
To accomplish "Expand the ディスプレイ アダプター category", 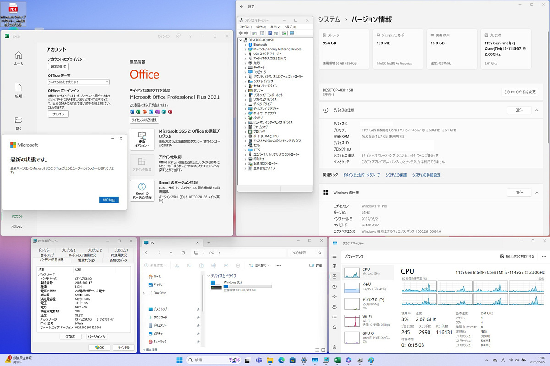I will point(245,108).
